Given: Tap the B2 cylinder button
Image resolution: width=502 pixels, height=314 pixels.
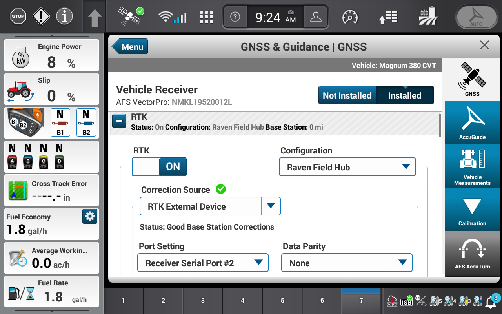Looking at the screenshot, I should [86, 122].
